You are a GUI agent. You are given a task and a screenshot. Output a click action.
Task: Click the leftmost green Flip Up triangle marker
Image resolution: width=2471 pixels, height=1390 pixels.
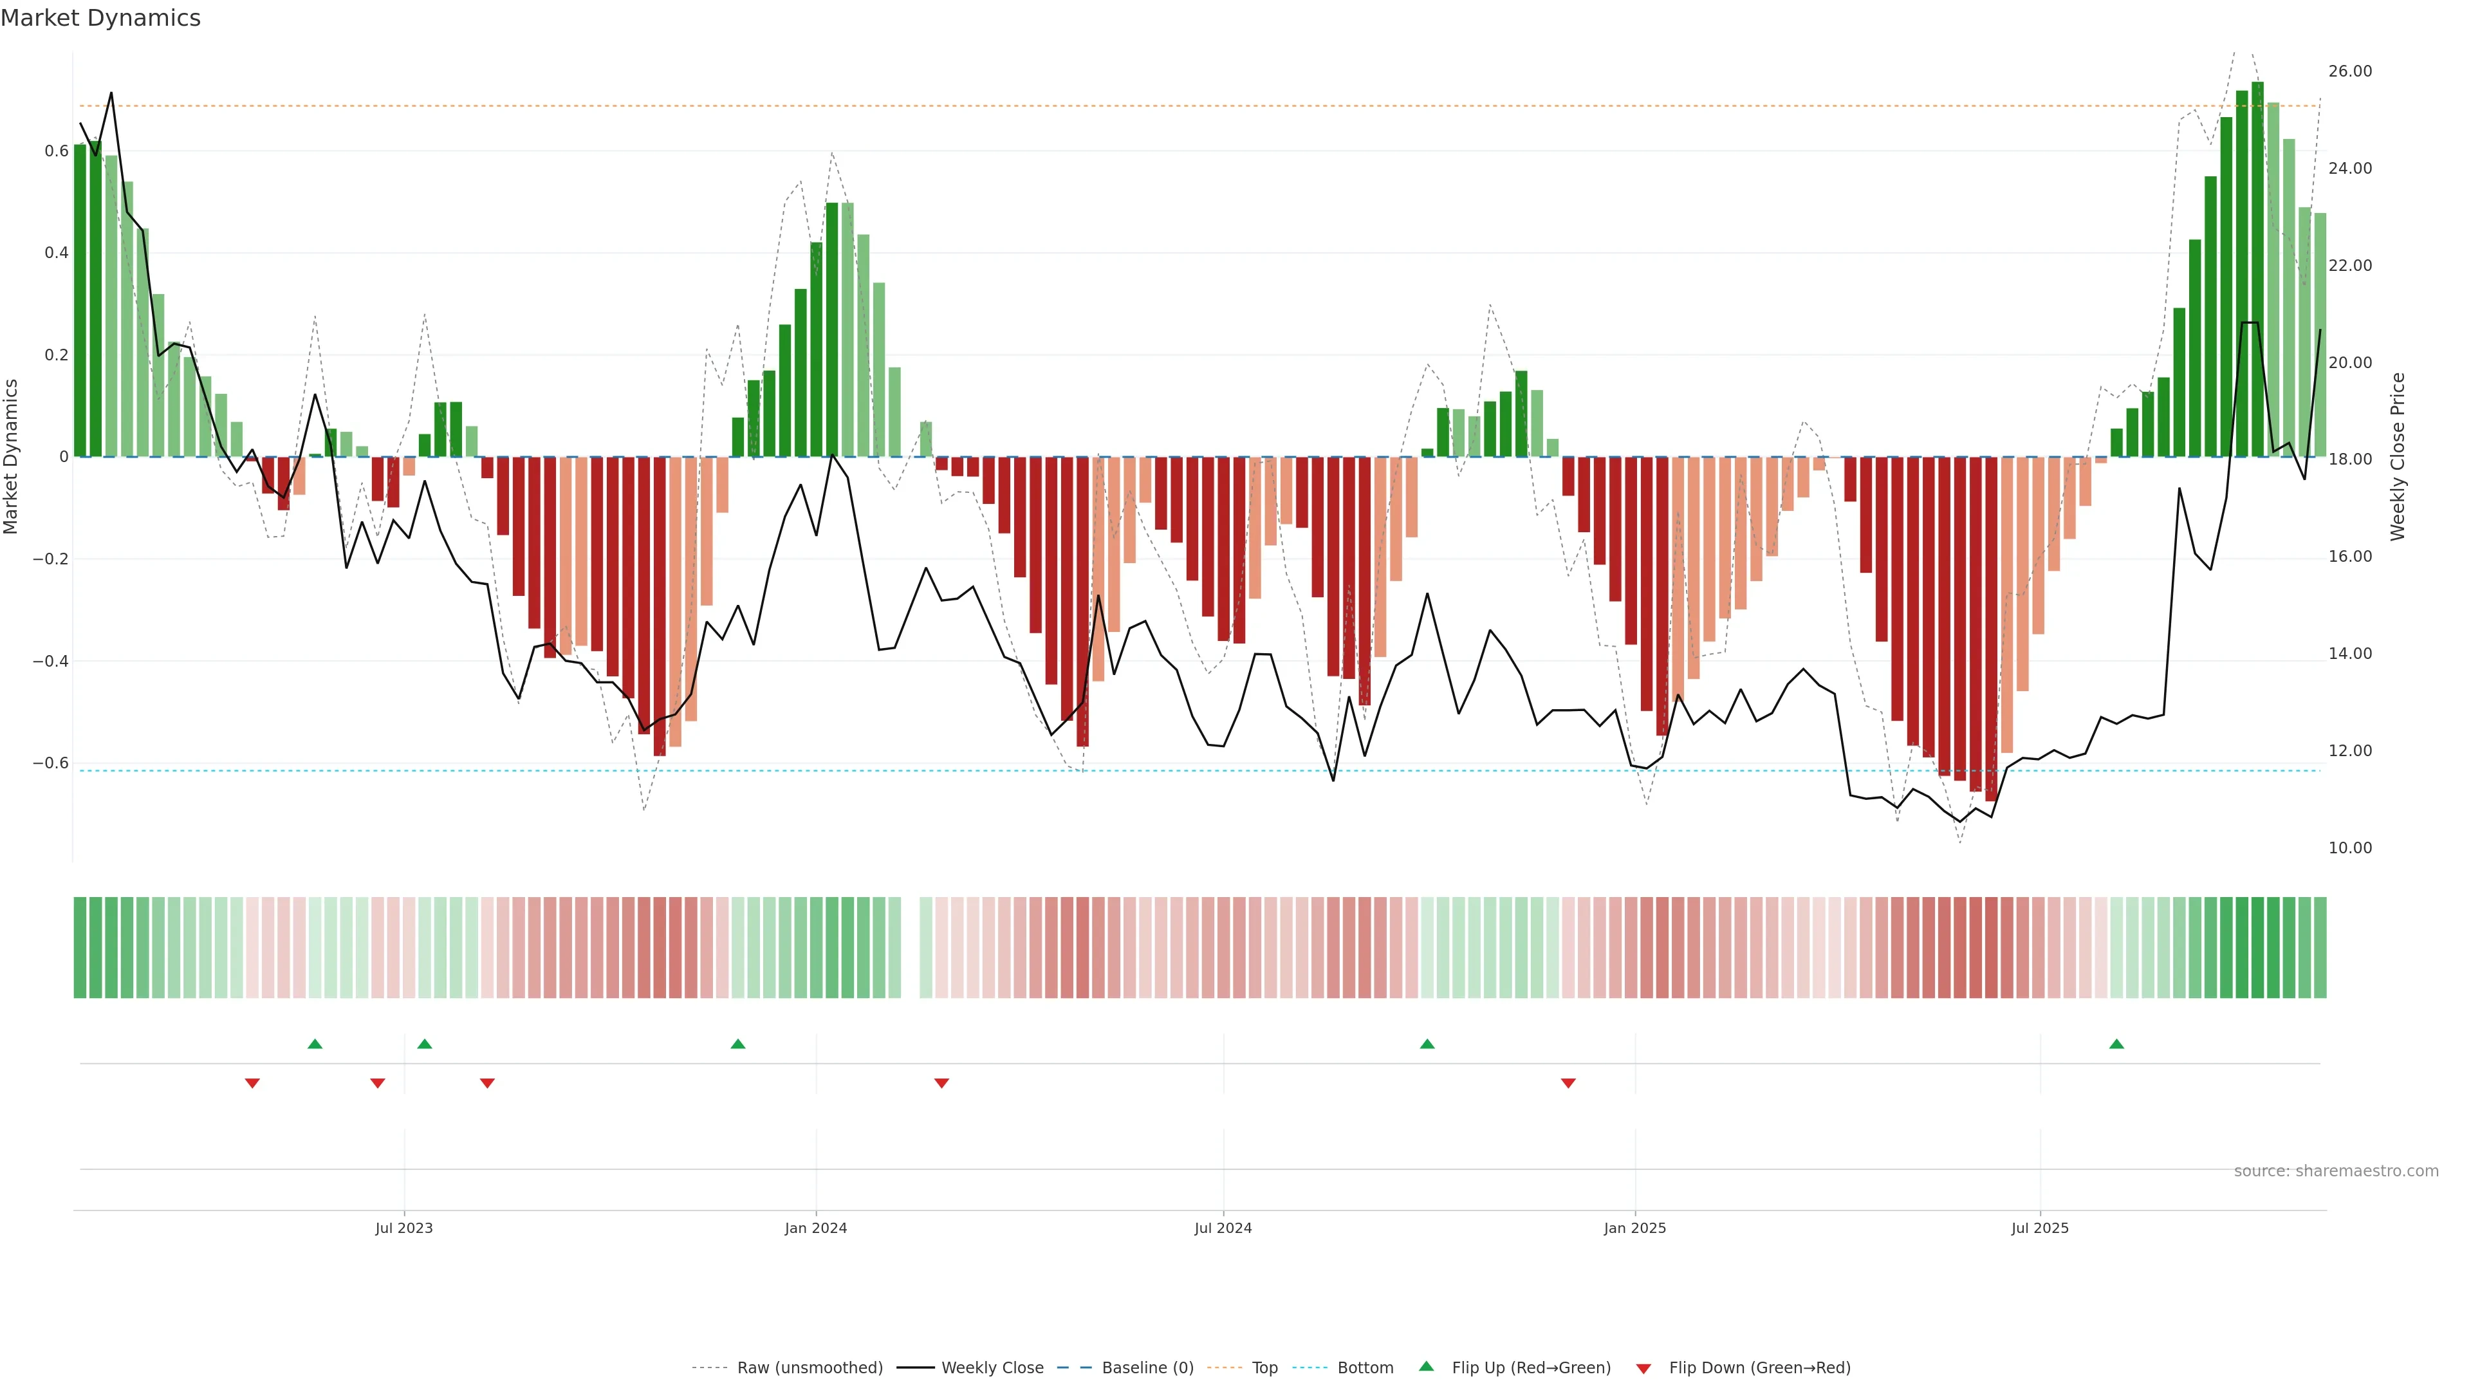click(315, 1044)
